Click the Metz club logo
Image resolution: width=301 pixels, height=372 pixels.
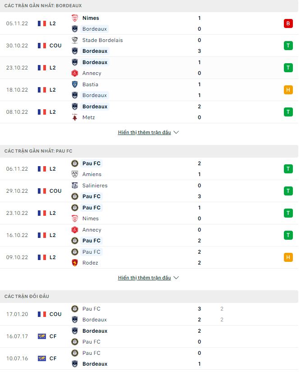pyautogui.click(x=74, y=117)
